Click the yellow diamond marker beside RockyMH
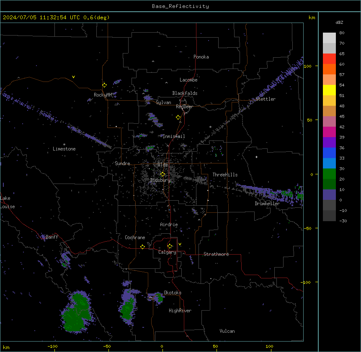Screen dimensions: 361x352 (x=105, y=85)
